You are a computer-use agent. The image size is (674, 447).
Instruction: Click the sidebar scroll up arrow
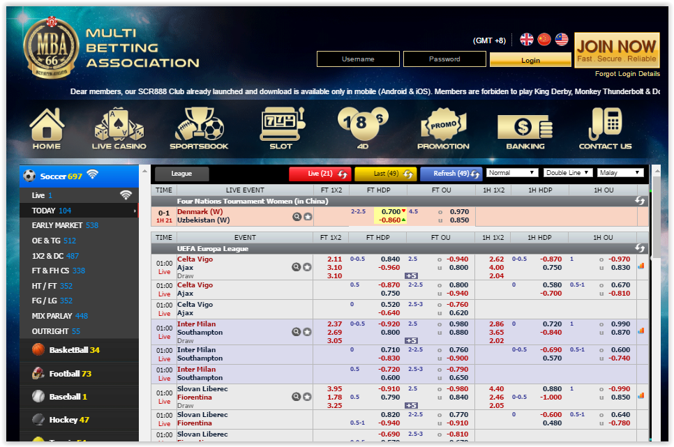point(145,171)
